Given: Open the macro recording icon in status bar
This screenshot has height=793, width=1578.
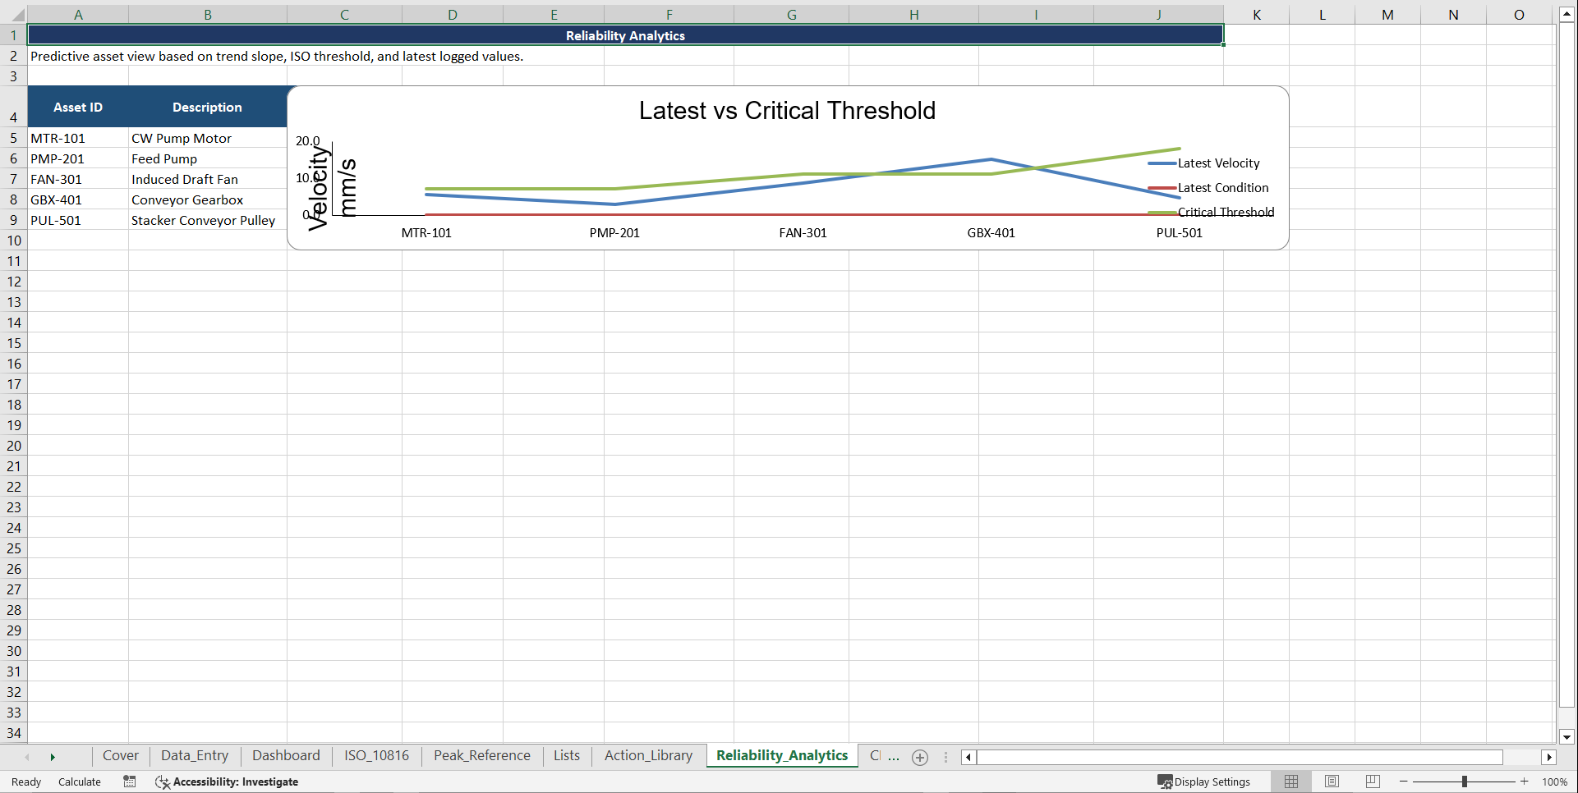Looking at the screenshot, I should pyautogui.click(x=129, y=782).
